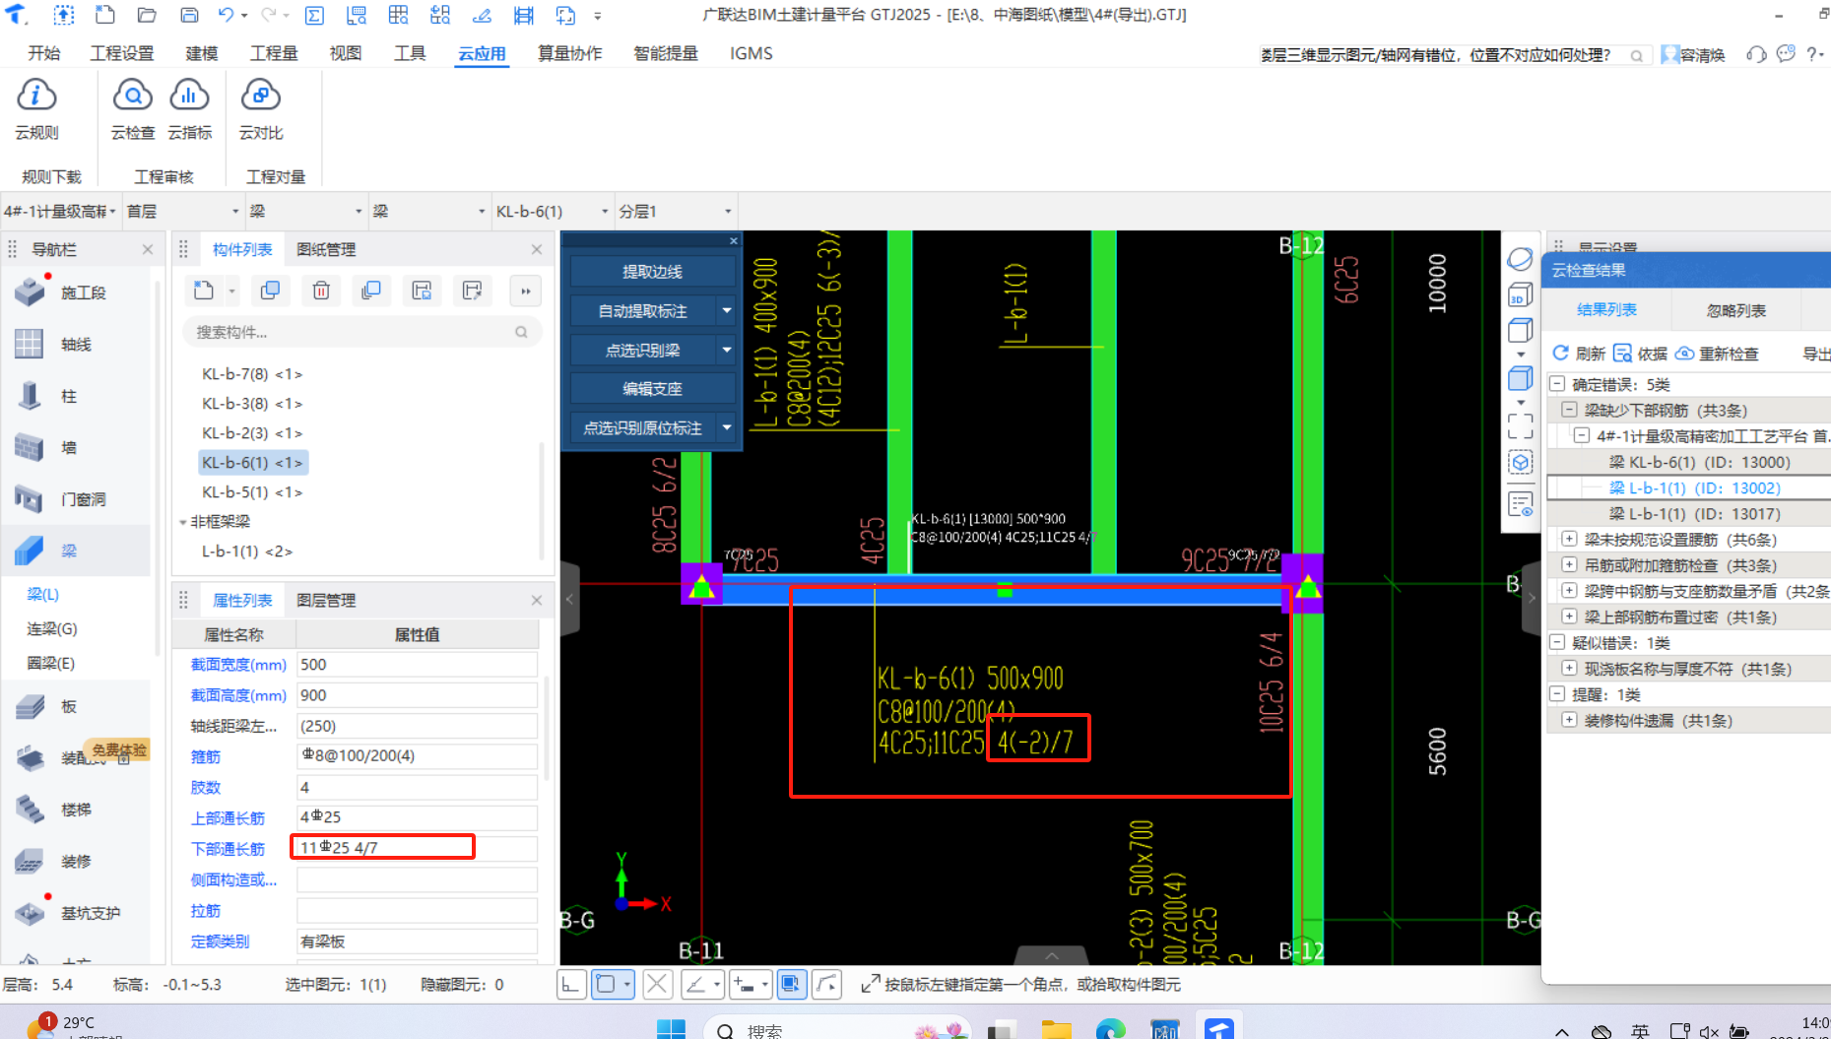Switch to the 工程量 ribbon tab
Viewport: 1831px width, 1039px height.
click(x=274, y=53)
